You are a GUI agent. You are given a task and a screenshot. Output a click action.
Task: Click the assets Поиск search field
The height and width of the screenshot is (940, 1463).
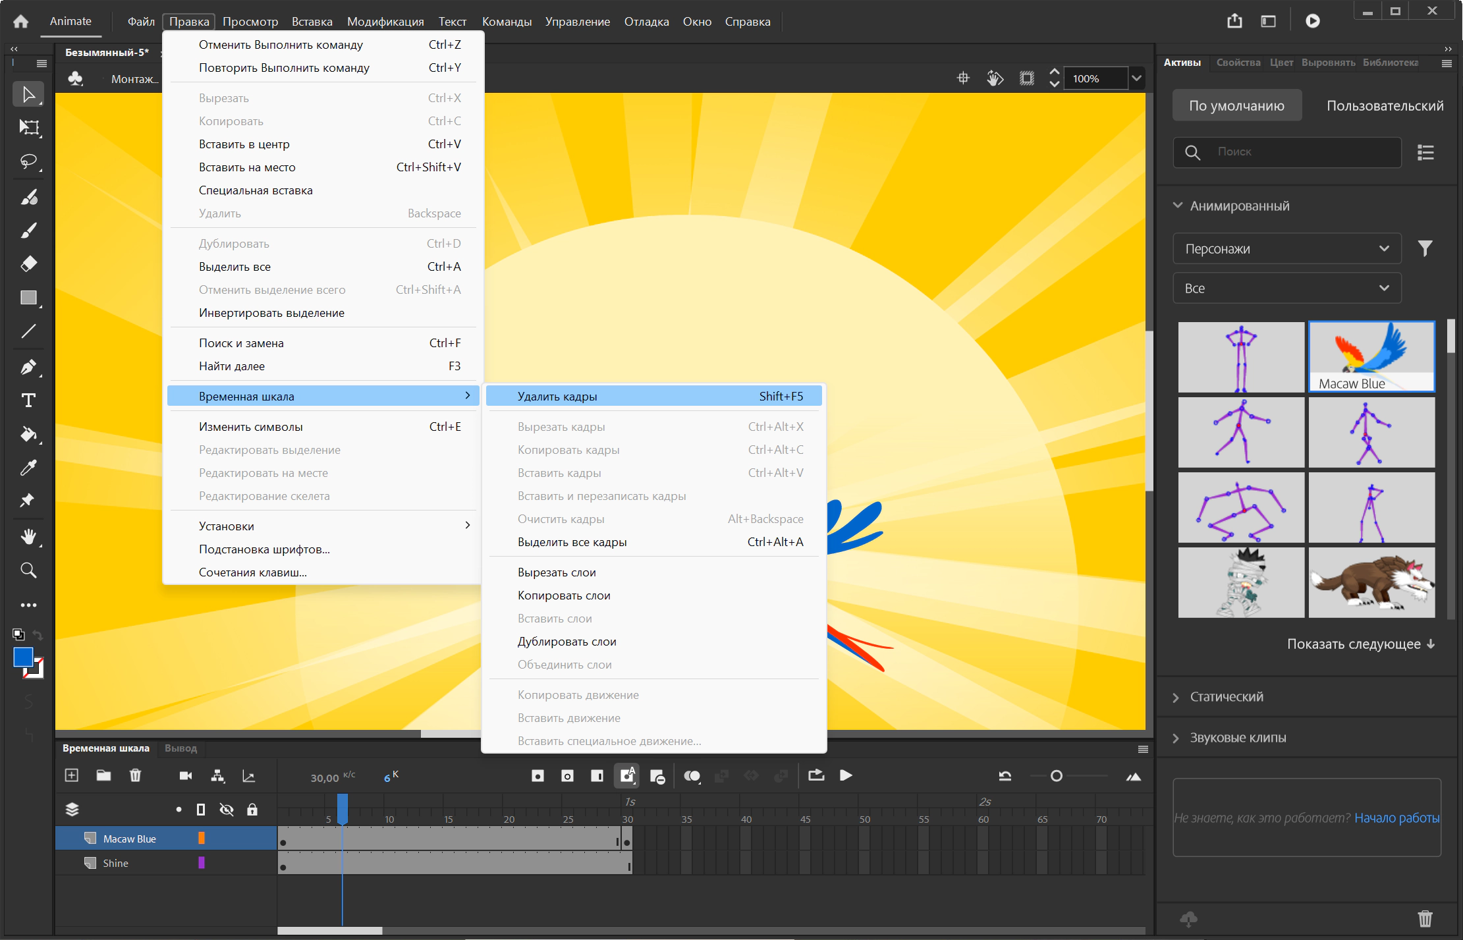click(1286, 152)
